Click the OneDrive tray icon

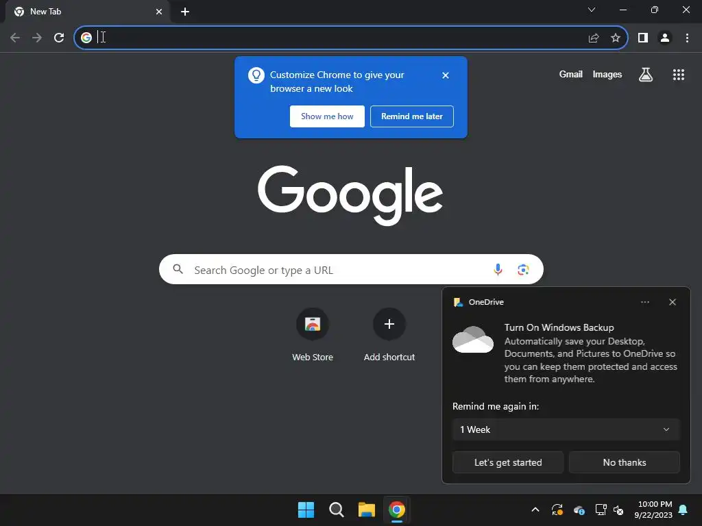[x=579, y=510]
